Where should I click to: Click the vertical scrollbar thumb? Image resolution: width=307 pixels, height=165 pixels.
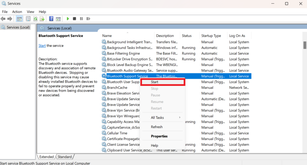click(305, 45)
